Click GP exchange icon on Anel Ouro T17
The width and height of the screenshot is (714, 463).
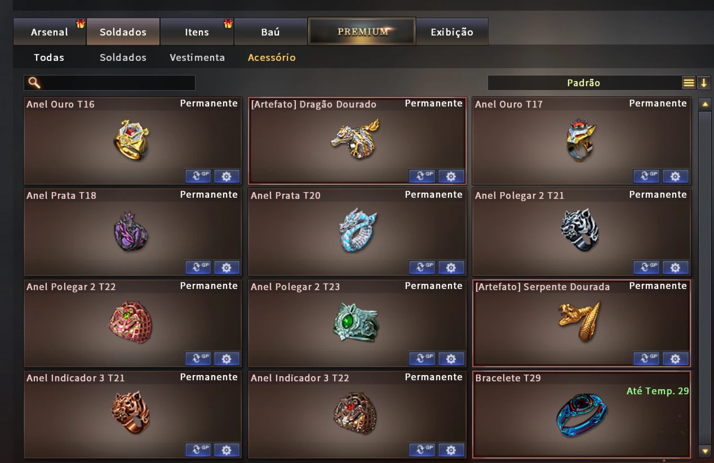pyautogui.click(x=646, y=176)
